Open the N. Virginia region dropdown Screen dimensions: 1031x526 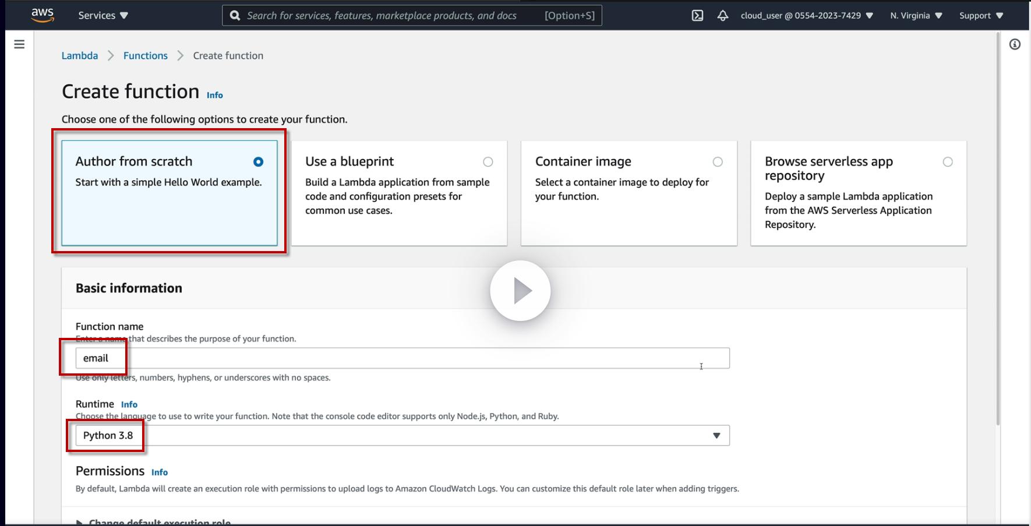[916, 16]
